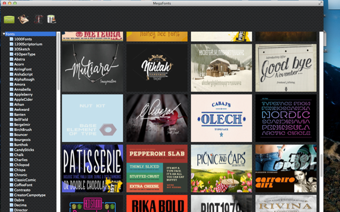Choose ClassicComic from the sidebar

(x=25, y=180)
